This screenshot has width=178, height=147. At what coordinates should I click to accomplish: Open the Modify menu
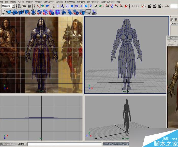[13, 2]
